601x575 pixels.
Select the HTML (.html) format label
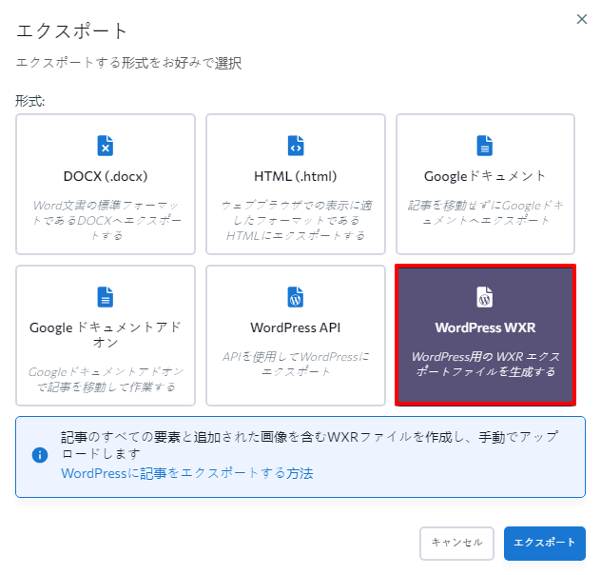[296, 176]
